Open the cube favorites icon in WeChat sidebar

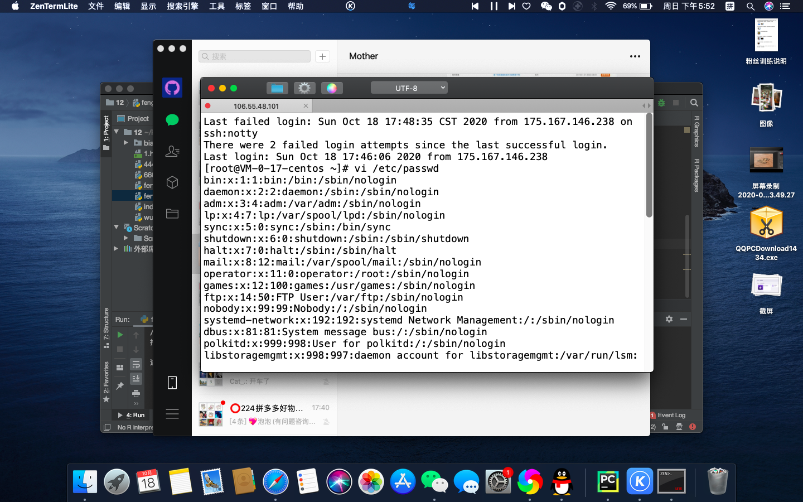[172, 182]
